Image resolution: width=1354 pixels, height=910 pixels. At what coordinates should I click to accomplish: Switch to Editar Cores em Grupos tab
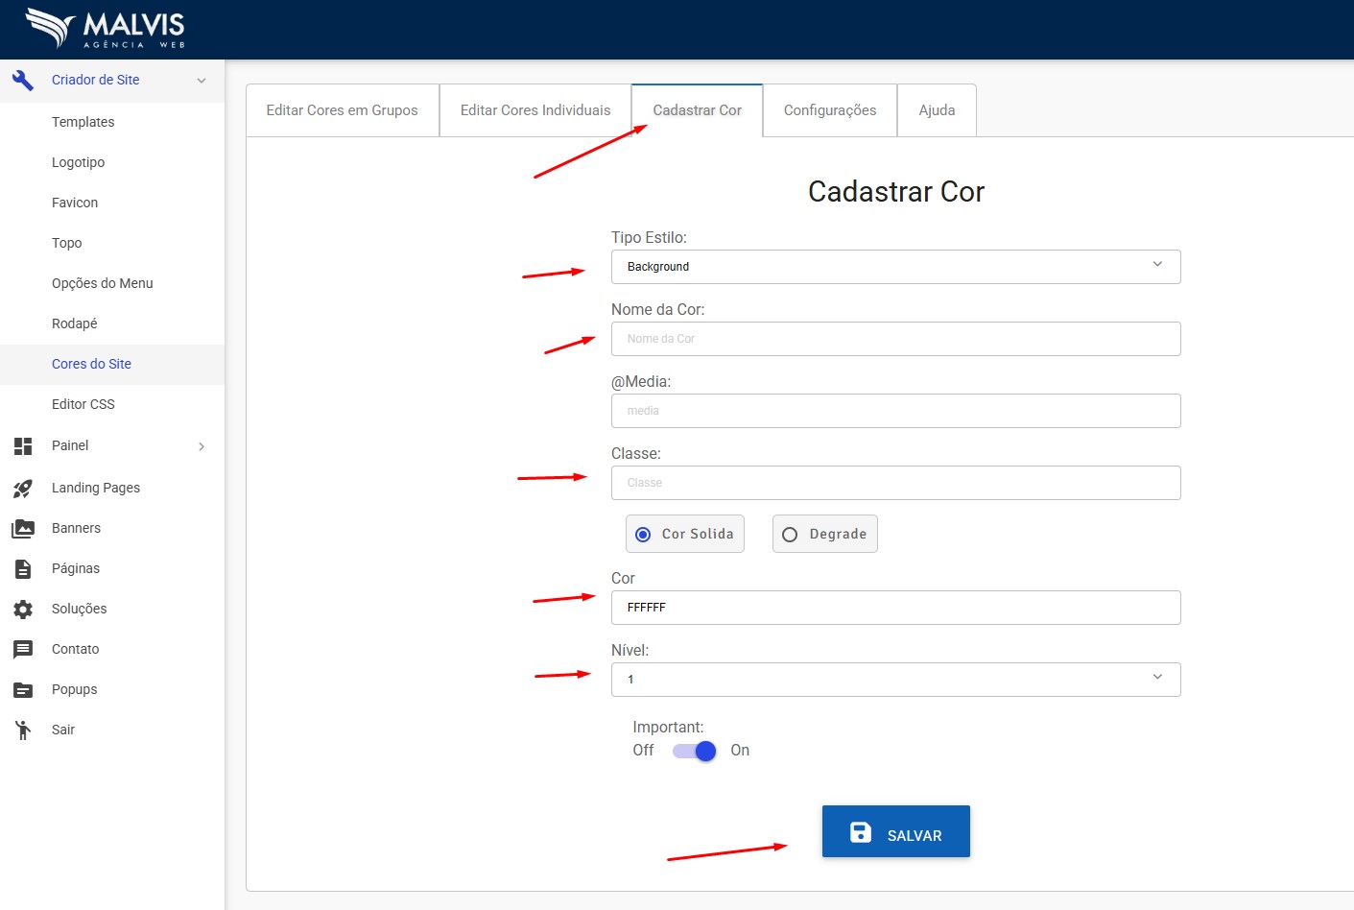coord(342,110)
